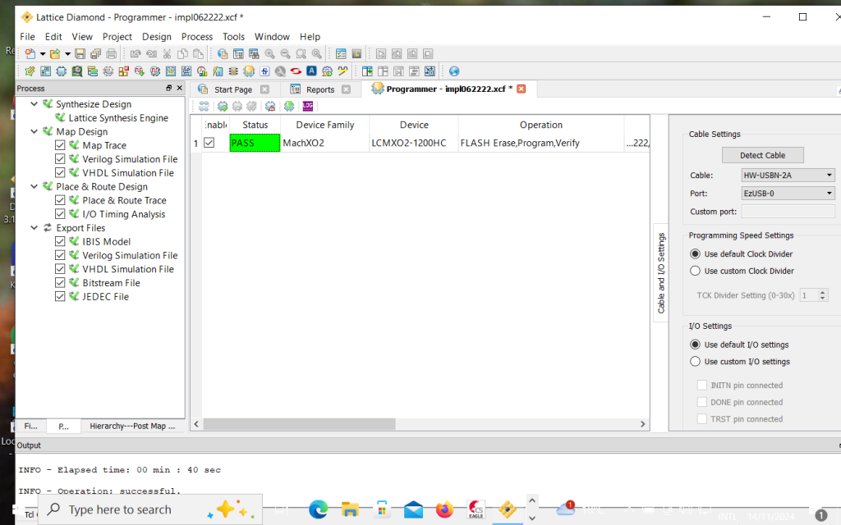841x525 pixels.
Task: Click the blue 'A' toolbar icon
Action: click(311, 71)
